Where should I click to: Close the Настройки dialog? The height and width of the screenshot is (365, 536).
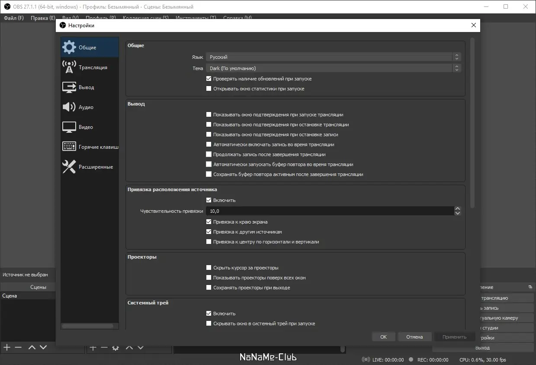[x=474, y=26]
